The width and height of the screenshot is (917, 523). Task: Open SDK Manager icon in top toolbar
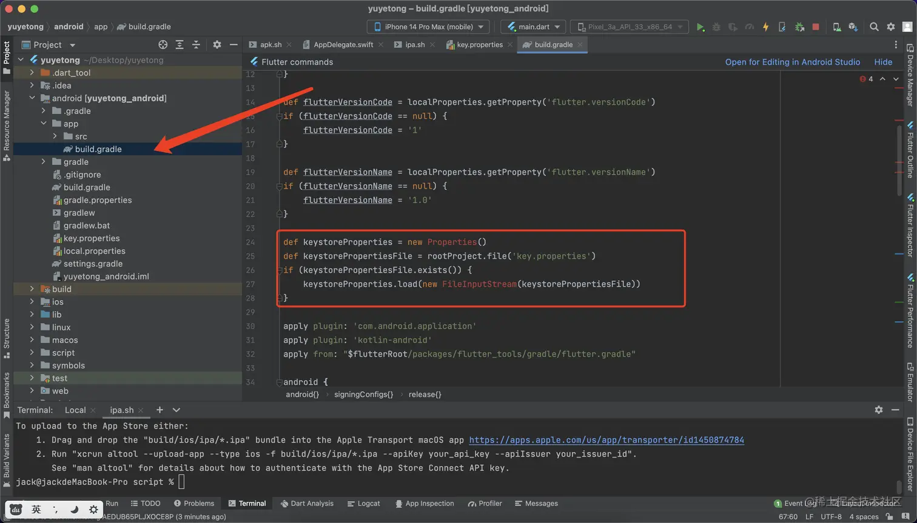(x=853, y=27)
